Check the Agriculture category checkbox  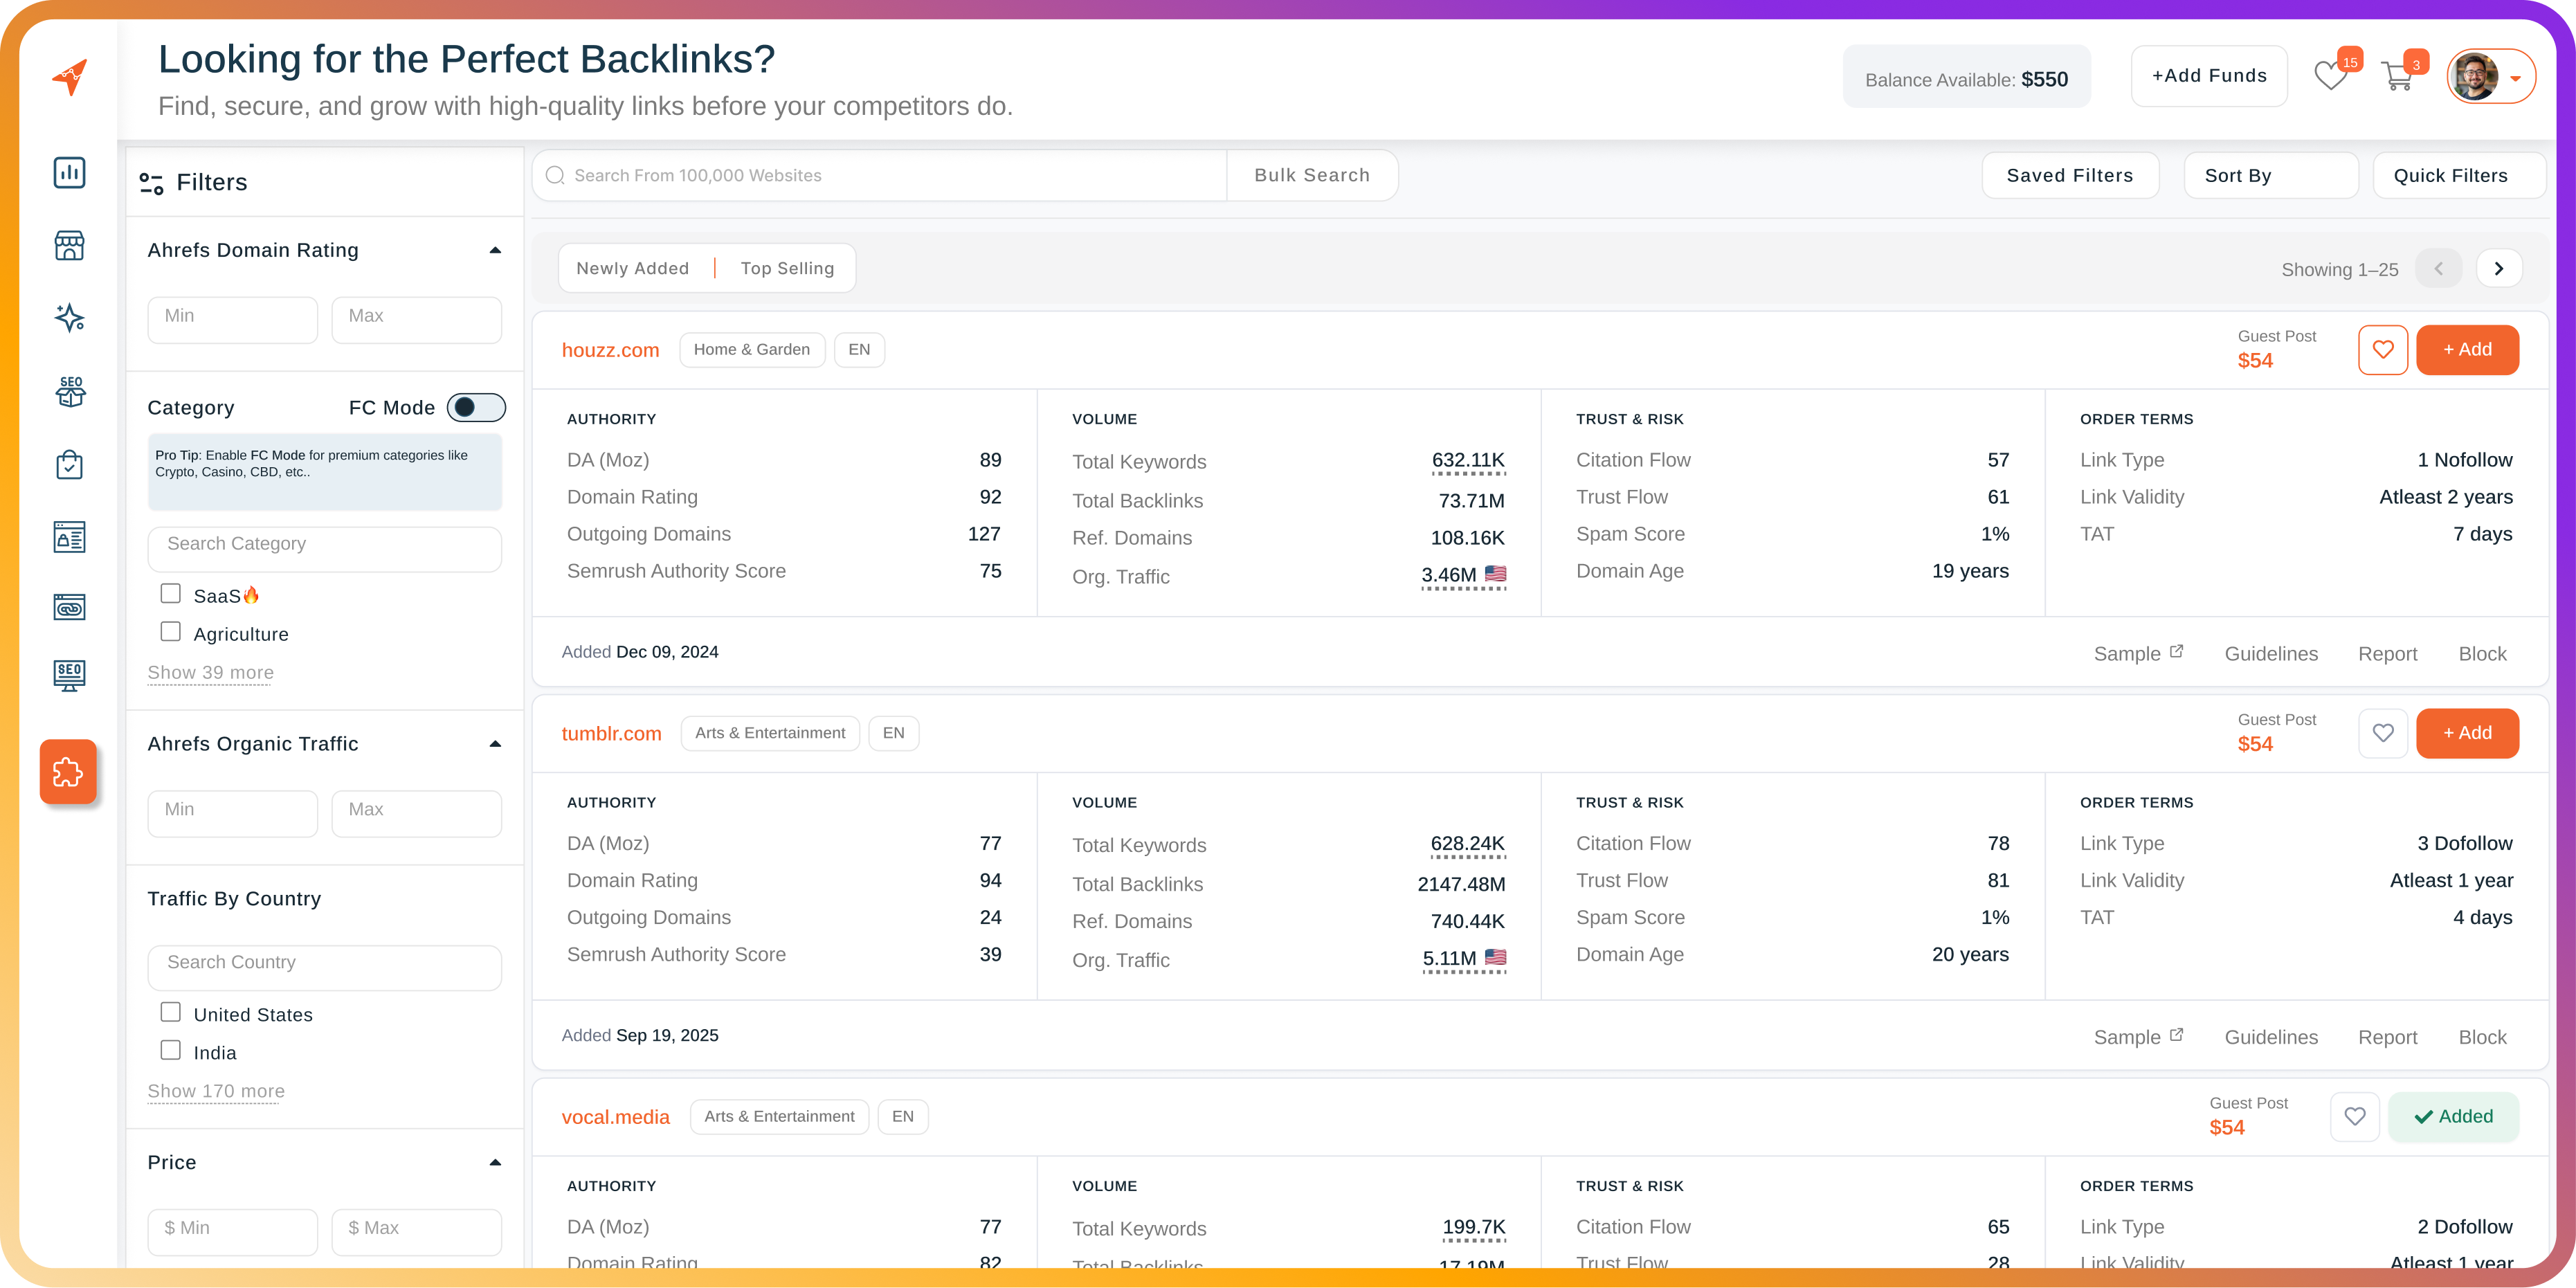coord(171,632)
